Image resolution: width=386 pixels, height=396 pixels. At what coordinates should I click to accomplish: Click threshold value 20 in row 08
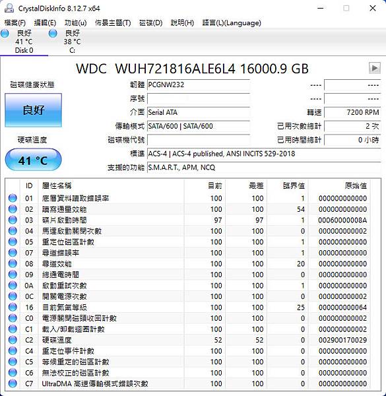point(301,264)
